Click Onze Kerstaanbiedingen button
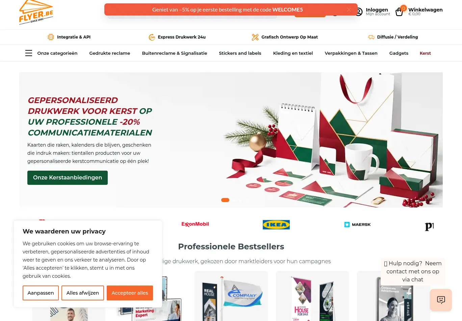462x321 pixels. 68,178
